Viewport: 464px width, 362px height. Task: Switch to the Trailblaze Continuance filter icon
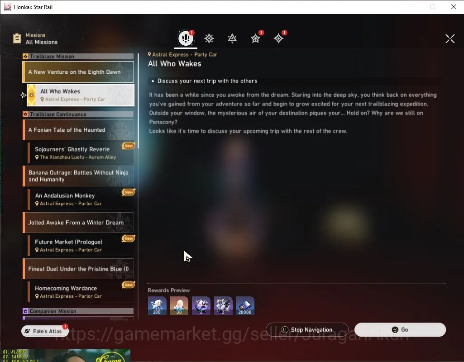click(232, 38)
